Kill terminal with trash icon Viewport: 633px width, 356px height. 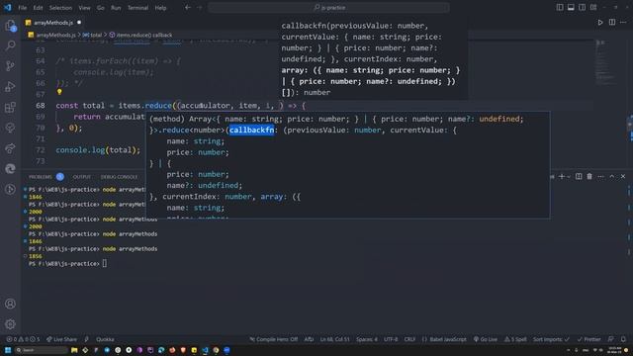(589, 176)
